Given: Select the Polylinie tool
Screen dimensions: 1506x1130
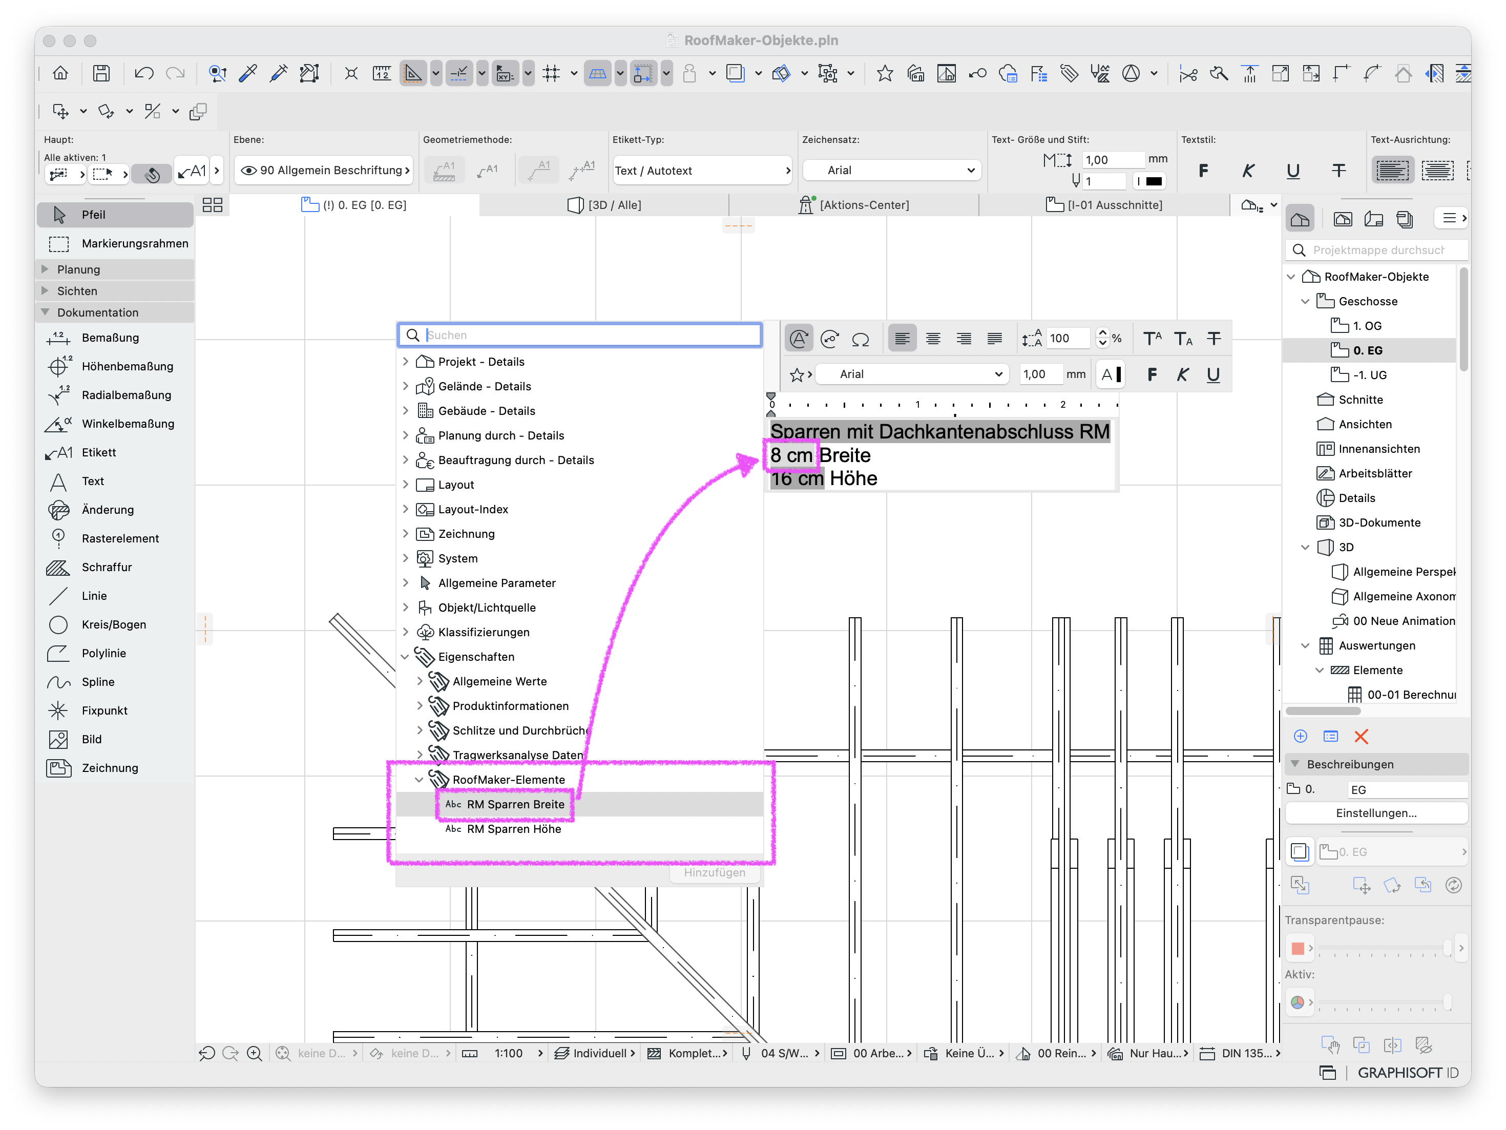Looking at the screenshot, I should click(115, 653).
